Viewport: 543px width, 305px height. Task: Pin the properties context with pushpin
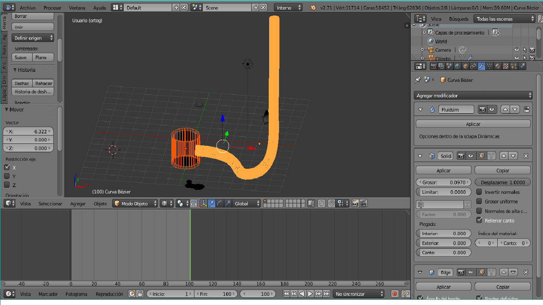(x=418, y=80)
